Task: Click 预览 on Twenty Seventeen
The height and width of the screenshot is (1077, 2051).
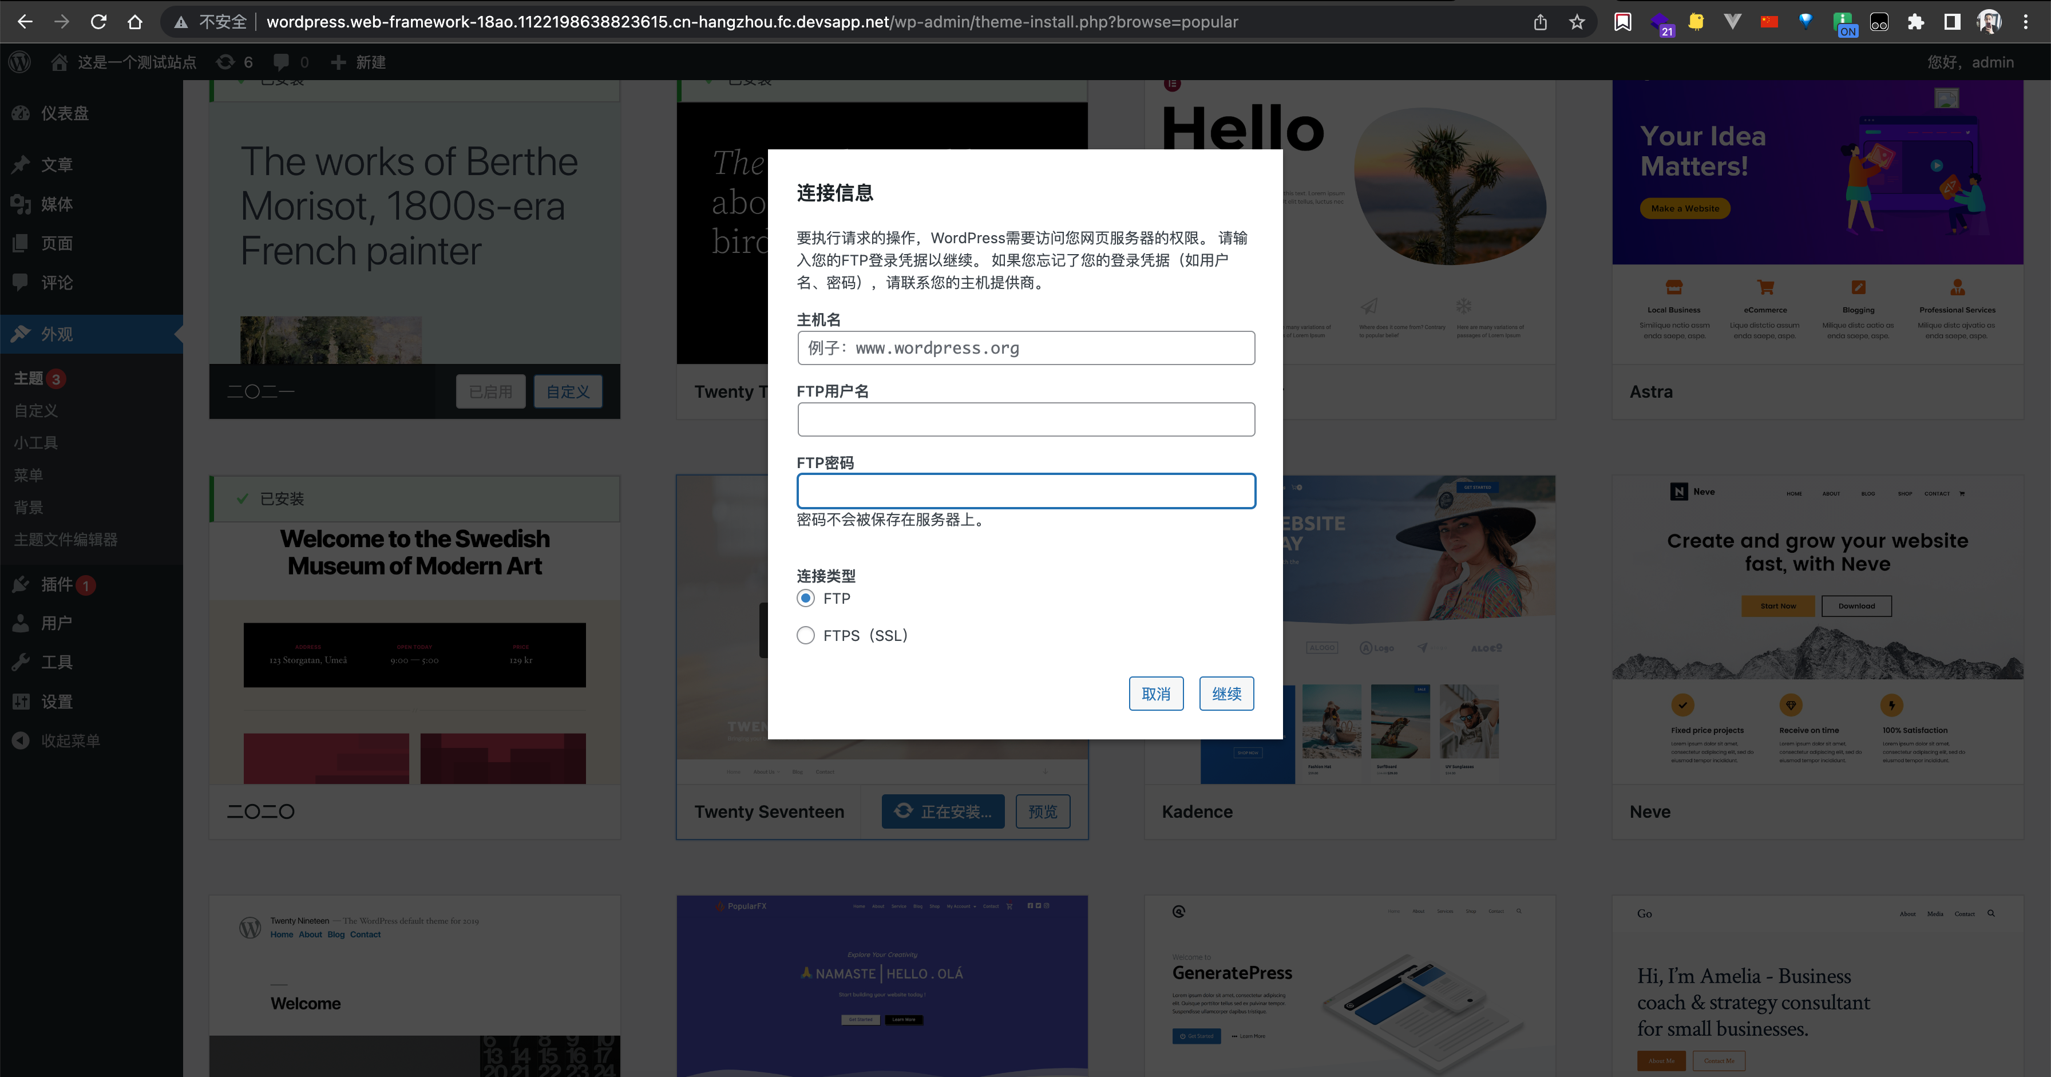Action: (x=1042, y=811)
